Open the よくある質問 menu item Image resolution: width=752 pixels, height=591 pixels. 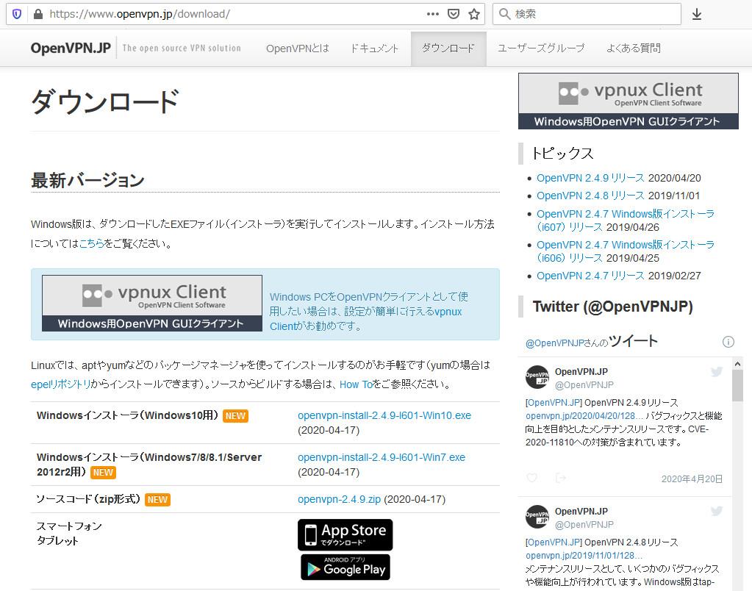(634, 48)
